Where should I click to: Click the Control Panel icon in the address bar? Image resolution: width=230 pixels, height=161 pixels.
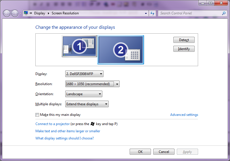point(26,13)
